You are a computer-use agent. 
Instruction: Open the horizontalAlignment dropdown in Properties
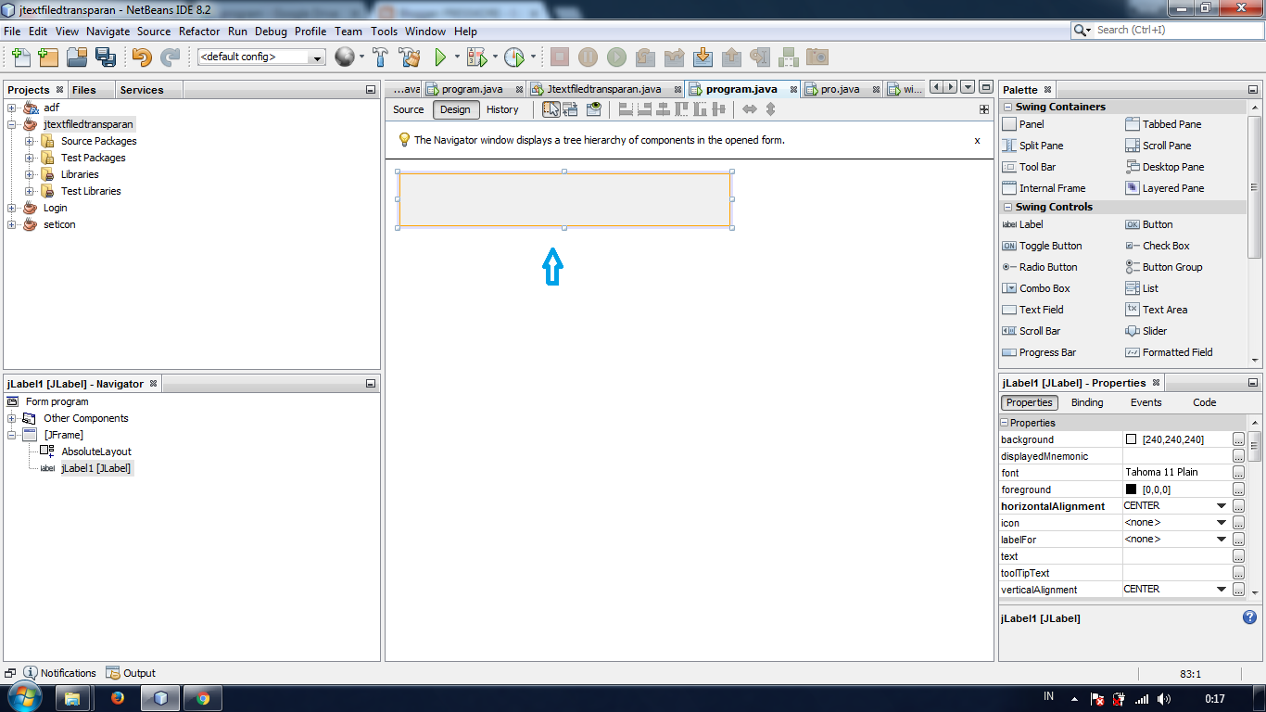coord(1222,505)
